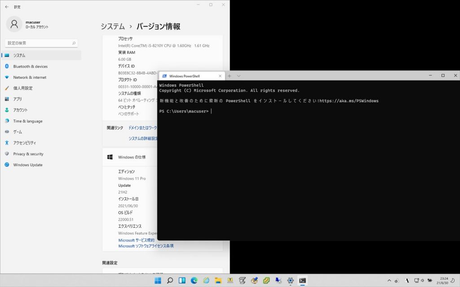Focus the 設定の検索 search box
The height and width of the screenshot is (287, 460).
(41, 43)
